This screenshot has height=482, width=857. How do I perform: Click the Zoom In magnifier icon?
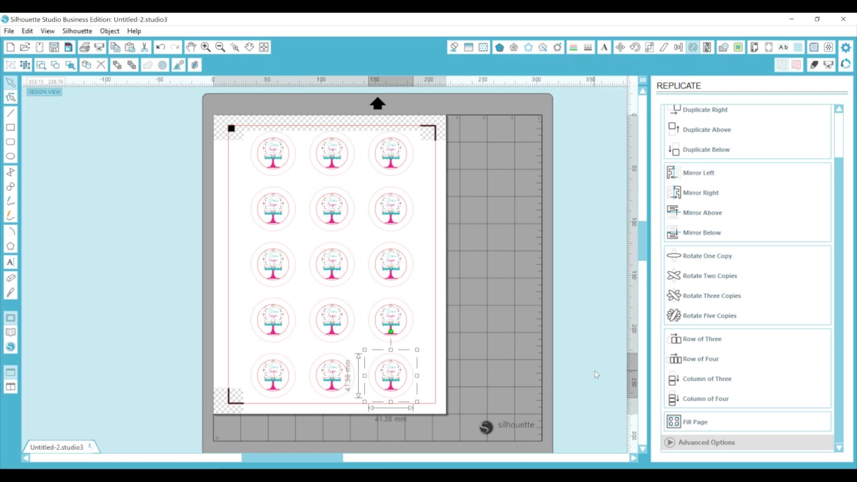pos(206,47)
